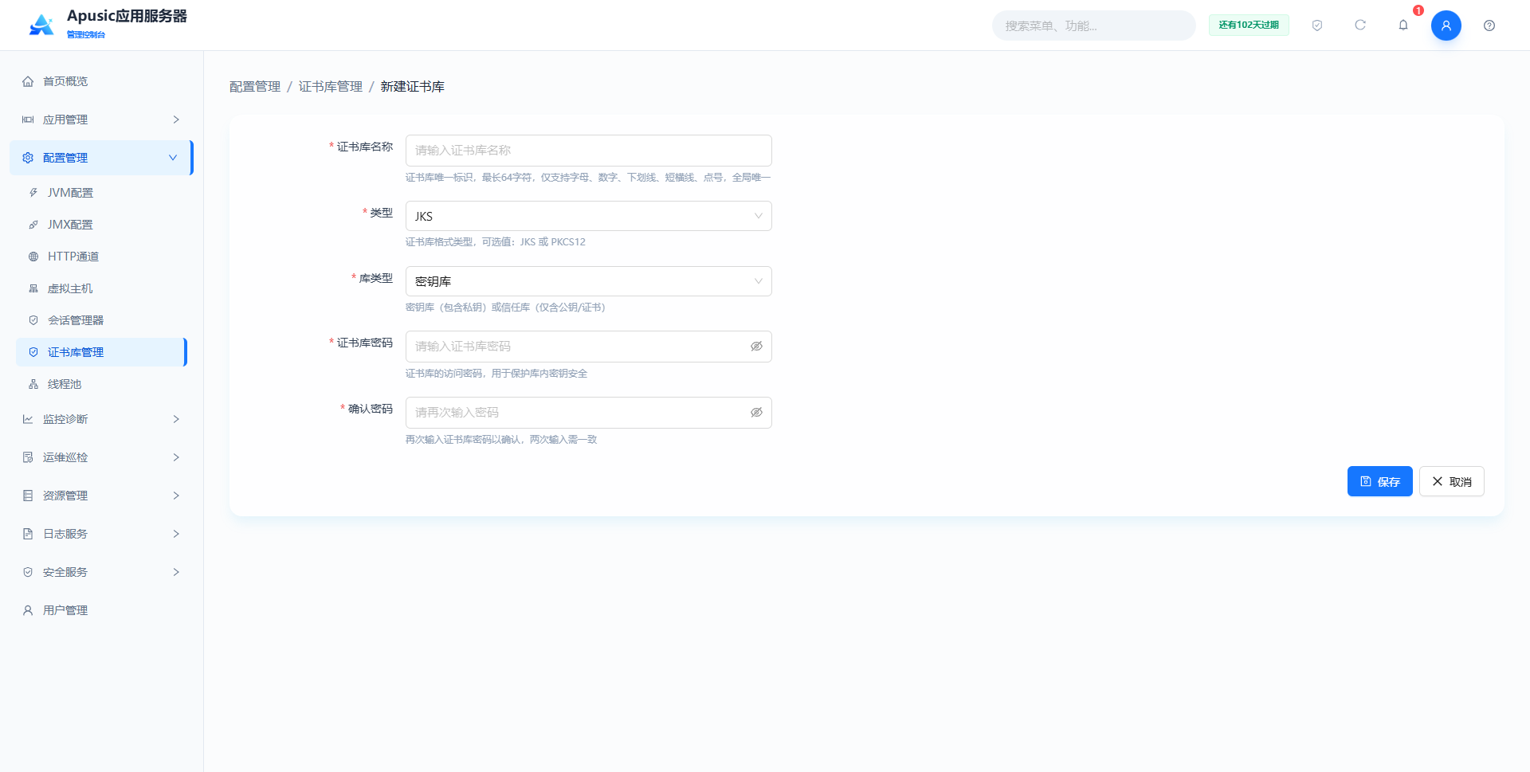The width and height of the screenshot is (1530, 772).
Task: Open 会话管理器 page
Action: click(x=102, y=320)
